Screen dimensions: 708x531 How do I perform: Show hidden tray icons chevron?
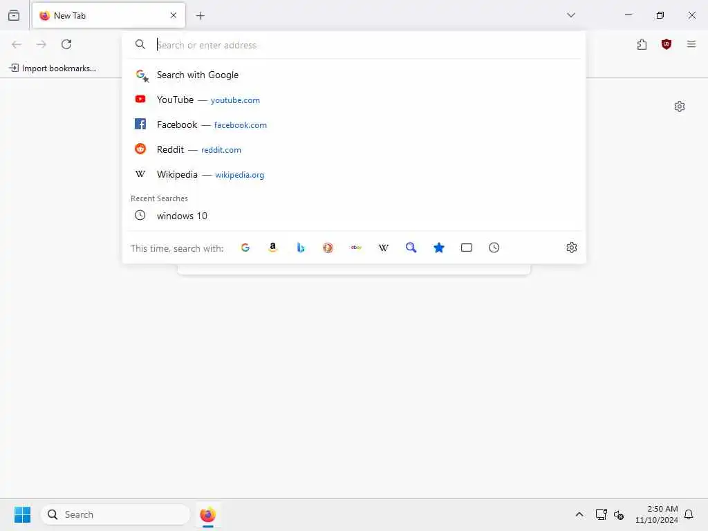click(579, 514)
